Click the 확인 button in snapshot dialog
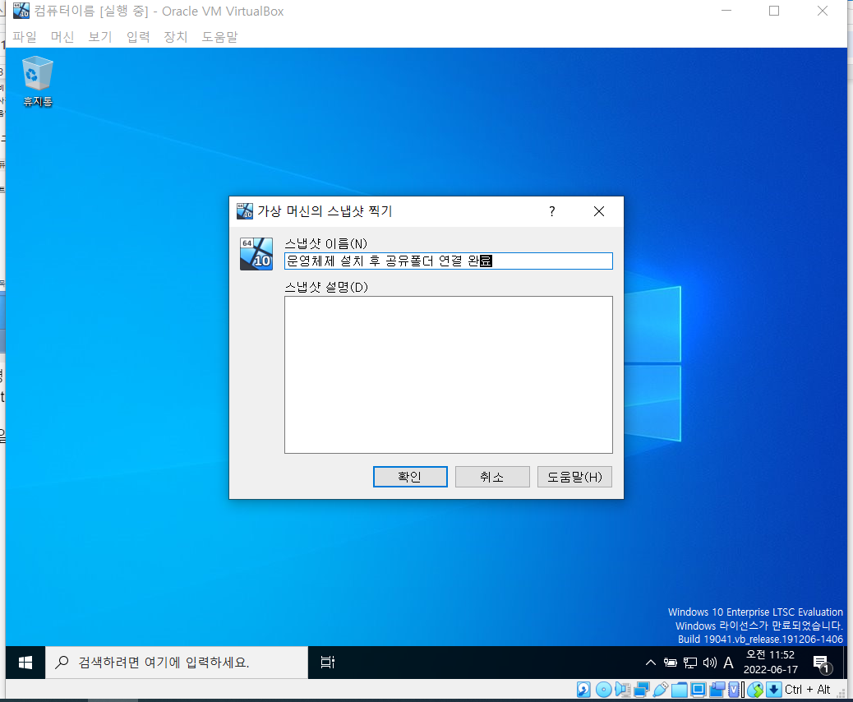The width and height of the screenshot is (853, 702). [x=410, y=477]
